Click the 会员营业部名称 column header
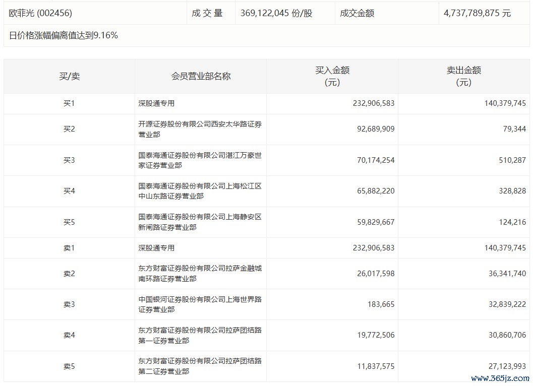This screenshot has height=386, width=533. 201,76
